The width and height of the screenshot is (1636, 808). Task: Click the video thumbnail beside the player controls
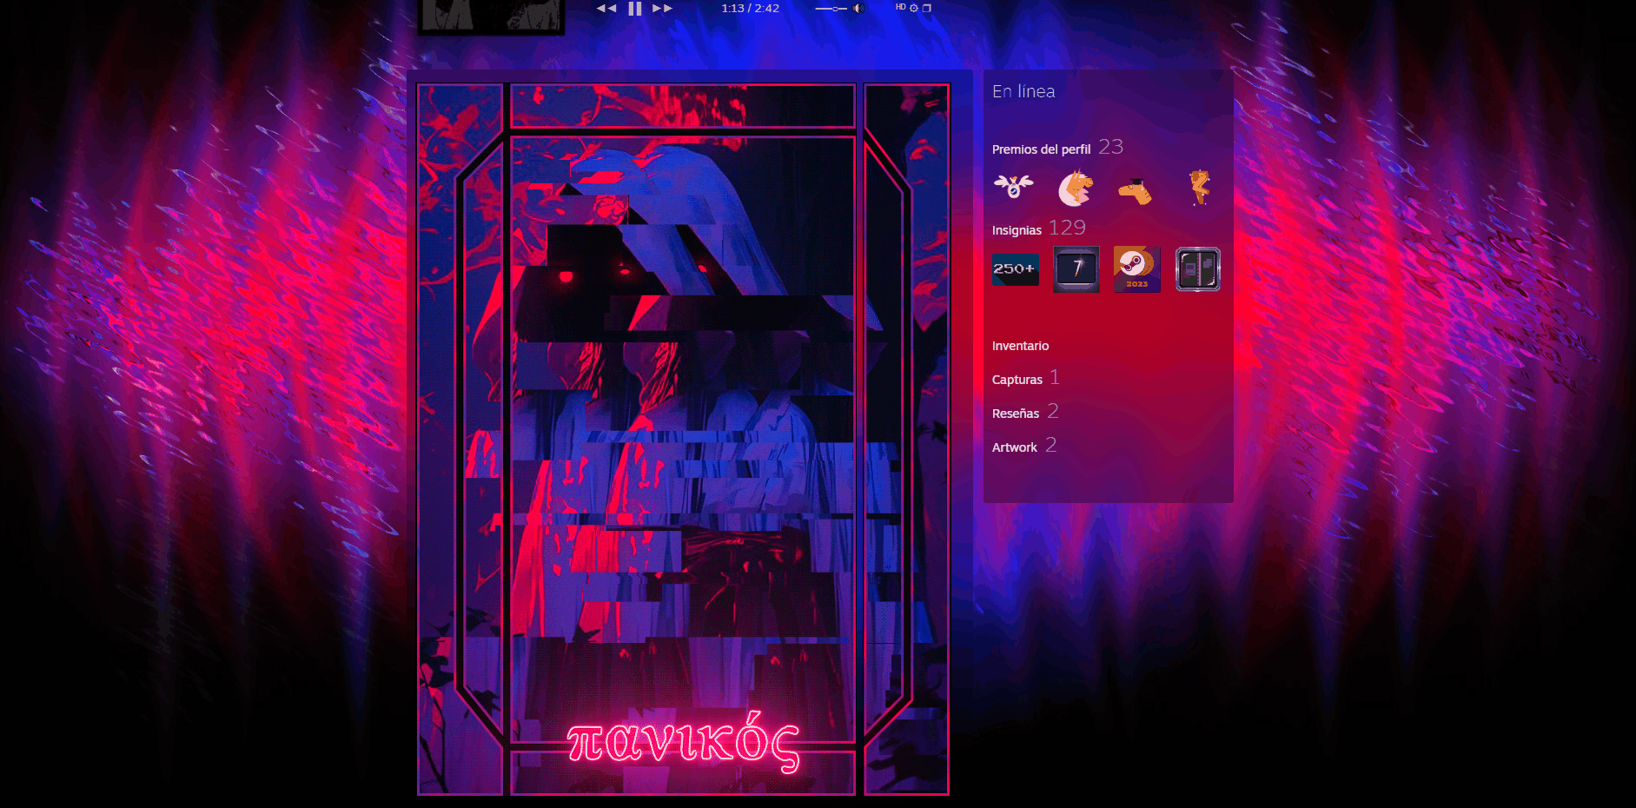coord(492,16)
